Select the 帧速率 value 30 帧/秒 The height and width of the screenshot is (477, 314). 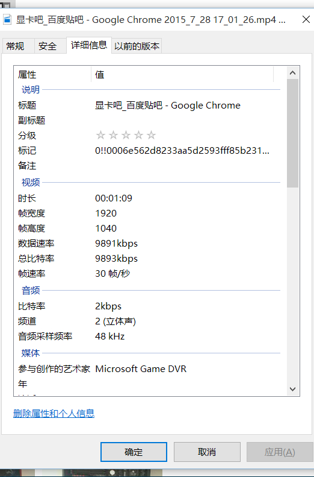tap(112, 274)
